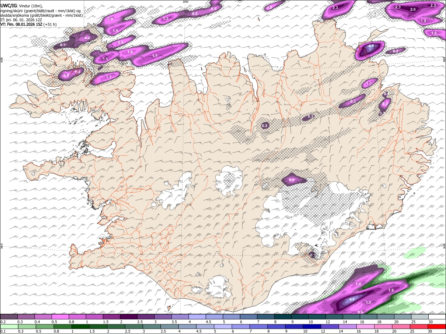Click the 1.1 precipitation value on the map
446x334 pixels.
(x=109, y=77)
